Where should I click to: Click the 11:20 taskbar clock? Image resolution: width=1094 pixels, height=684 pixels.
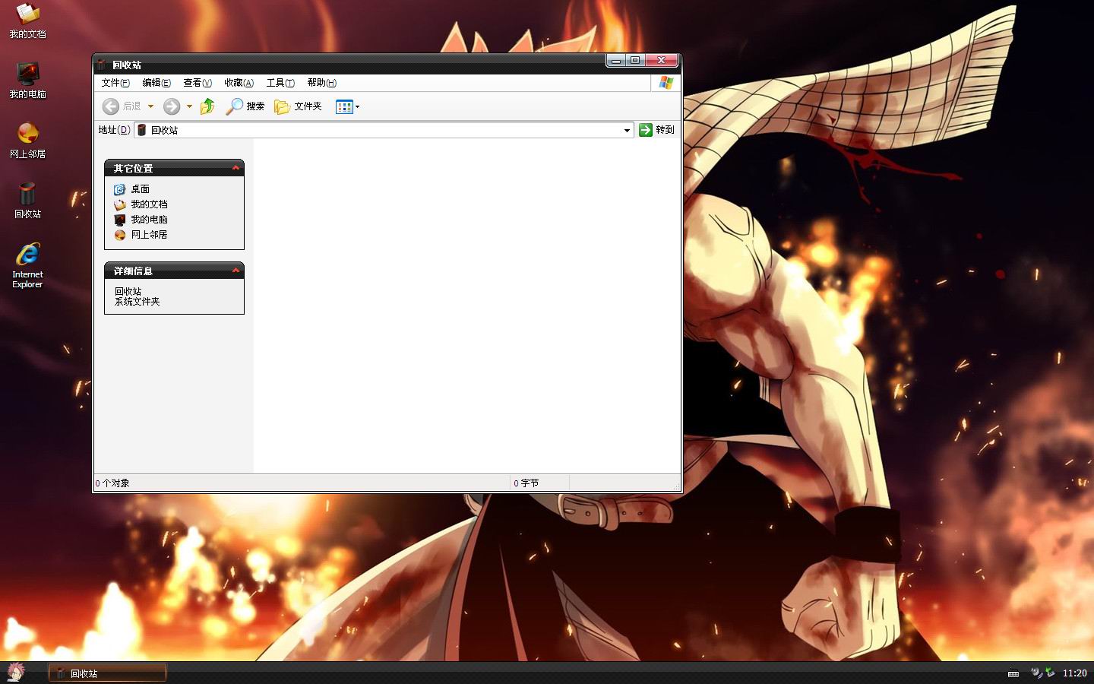pos(1074,673)
